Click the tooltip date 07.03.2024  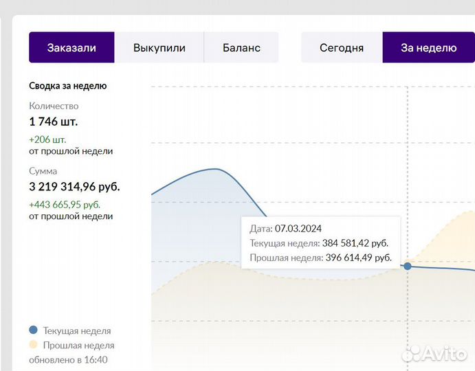pyautogui.click(x=298, y=229)
